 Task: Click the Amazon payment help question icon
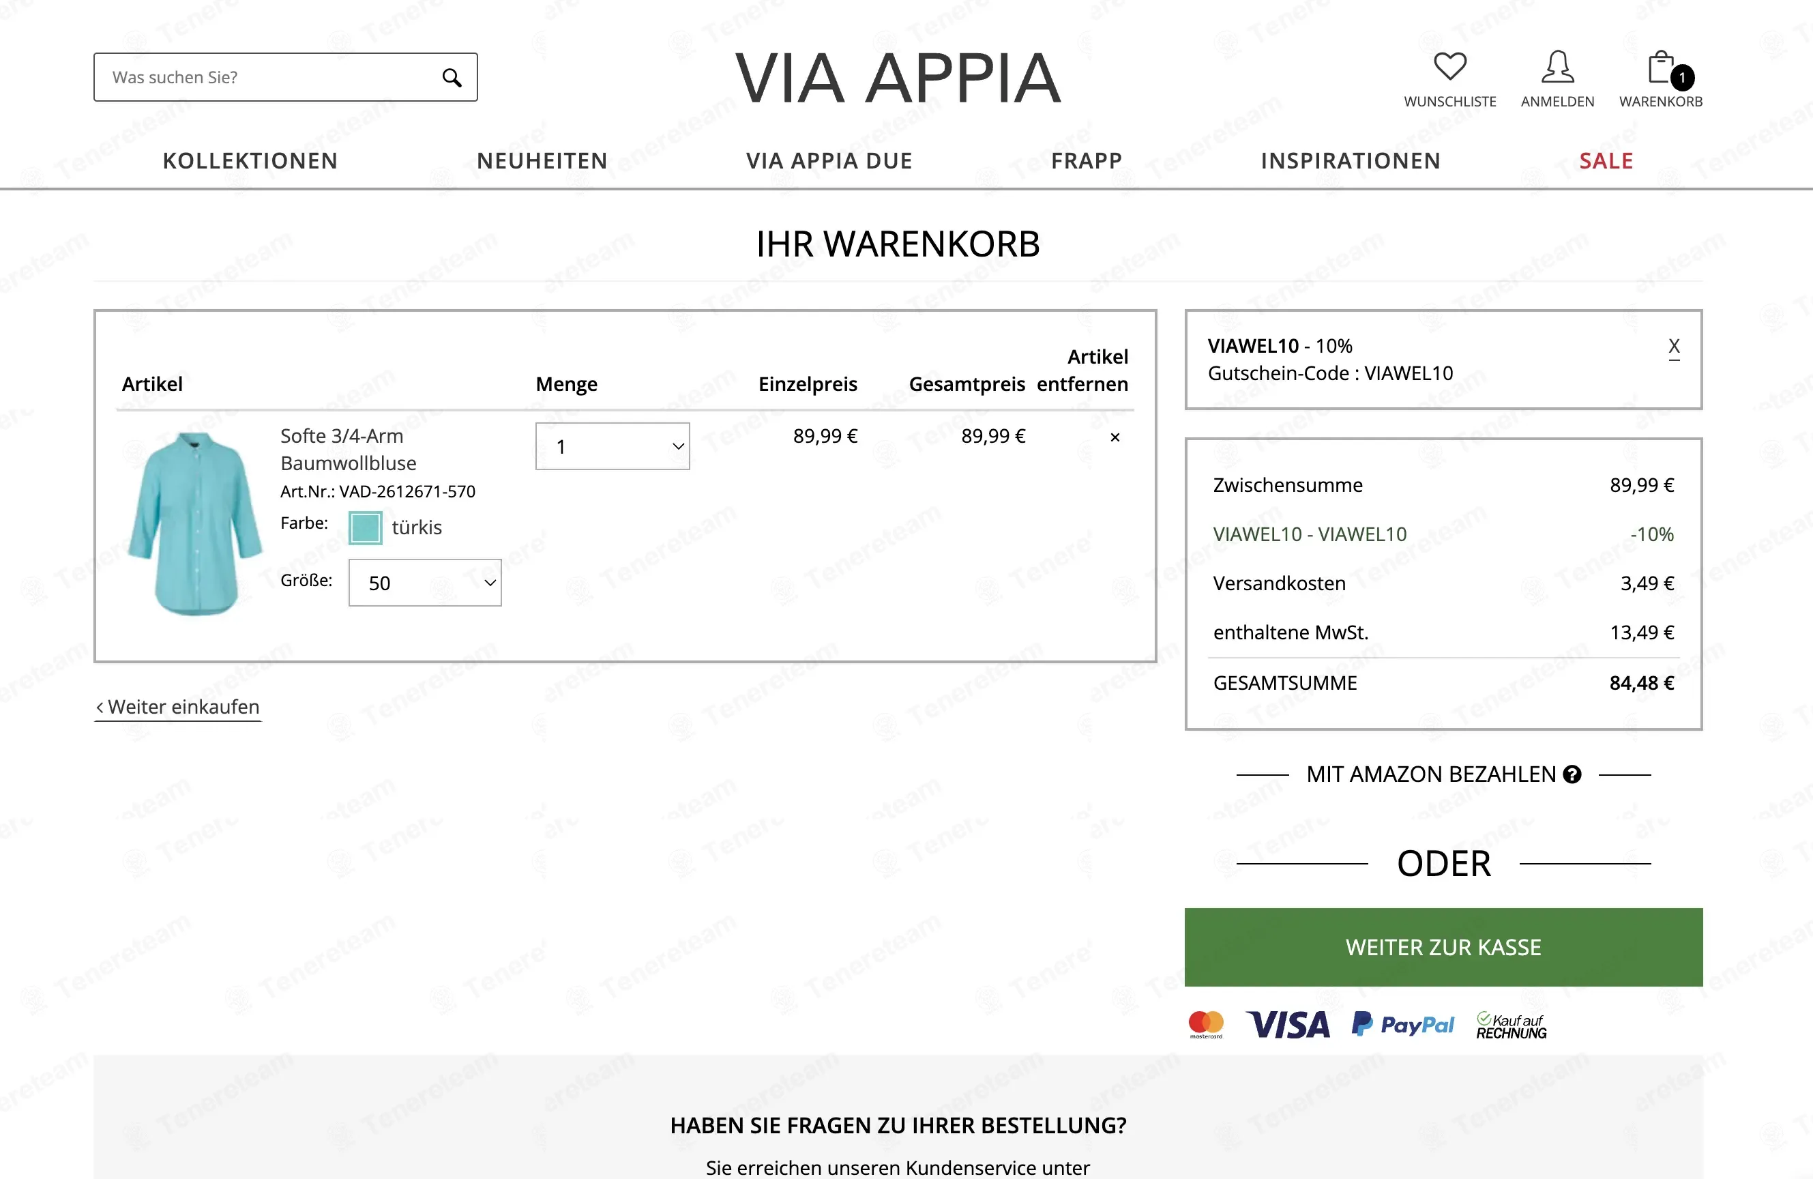tap(1572, 774)
